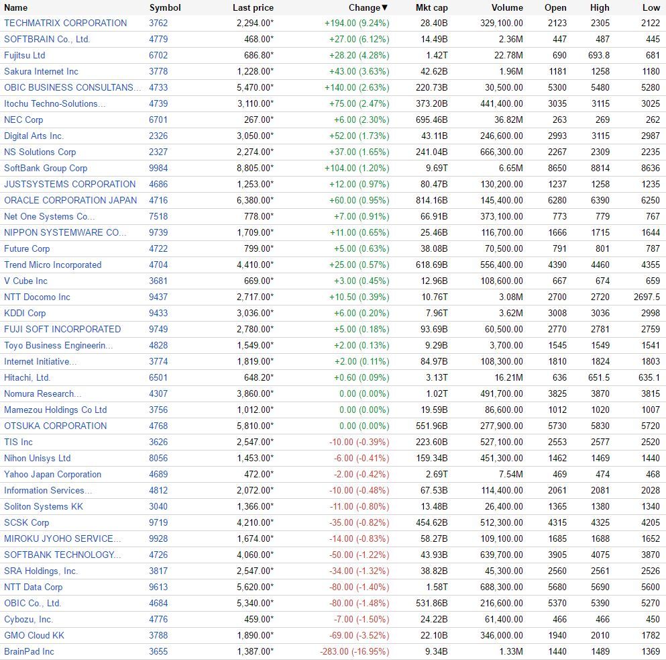This screenshot has width=666, height=660.
Task: Open MIROKU JYOHO SERVICE link
Action: click(x=62, y=539)
